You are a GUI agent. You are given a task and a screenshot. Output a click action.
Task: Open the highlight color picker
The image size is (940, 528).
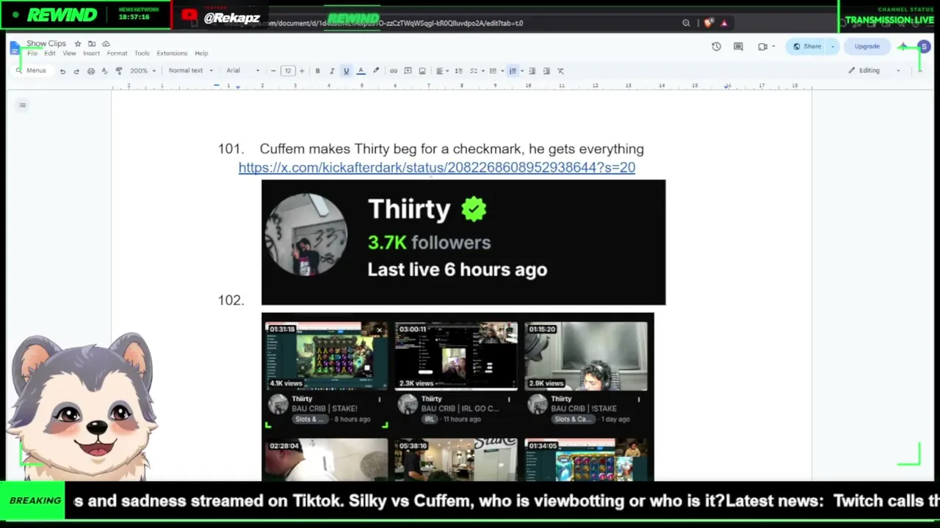(x=376, y=71)
